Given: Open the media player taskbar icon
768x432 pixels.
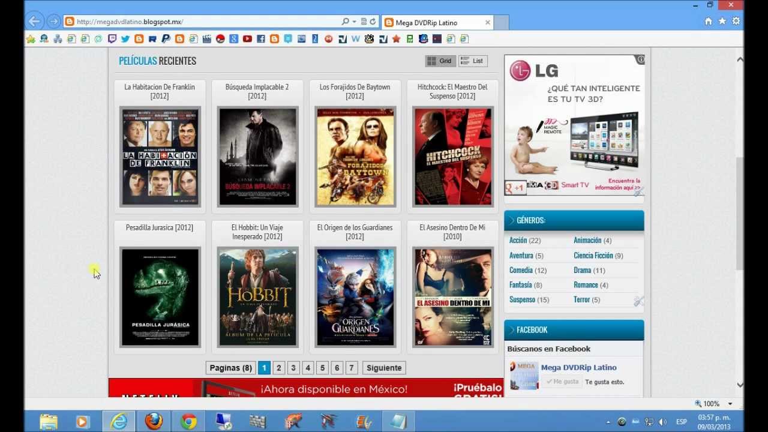Looking at the screenshot, I should coord(83,421).
